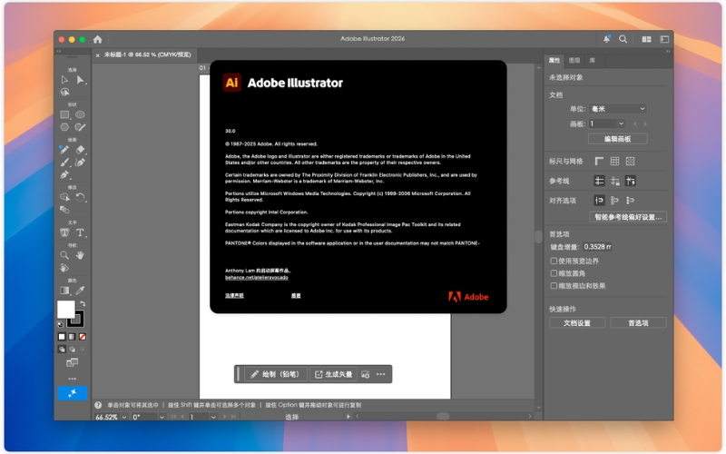Select the Type tool
The image size is (726, 454).
(x=81, y=232)
